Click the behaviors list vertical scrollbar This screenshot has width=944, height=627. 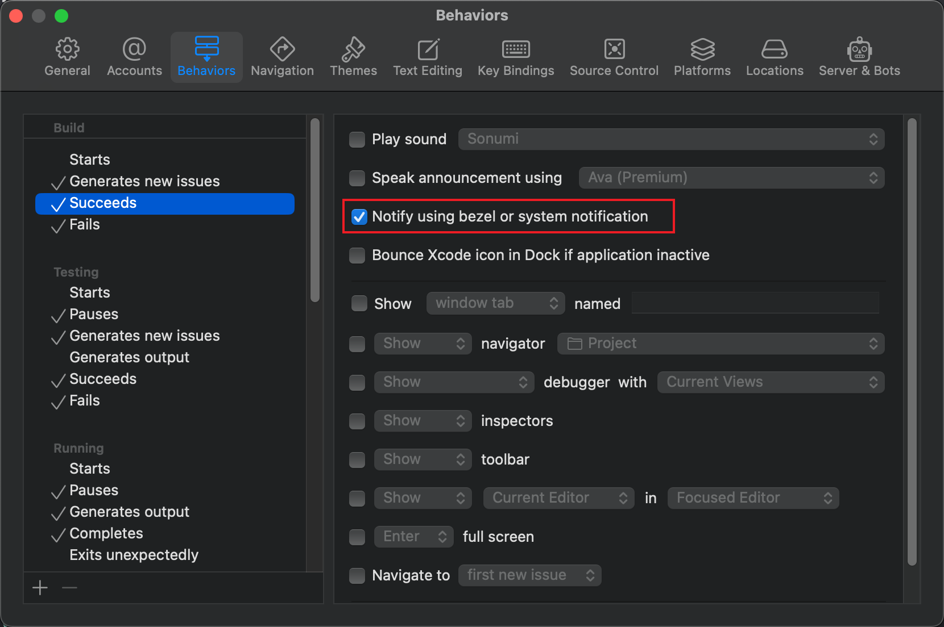tap(315, 210)
